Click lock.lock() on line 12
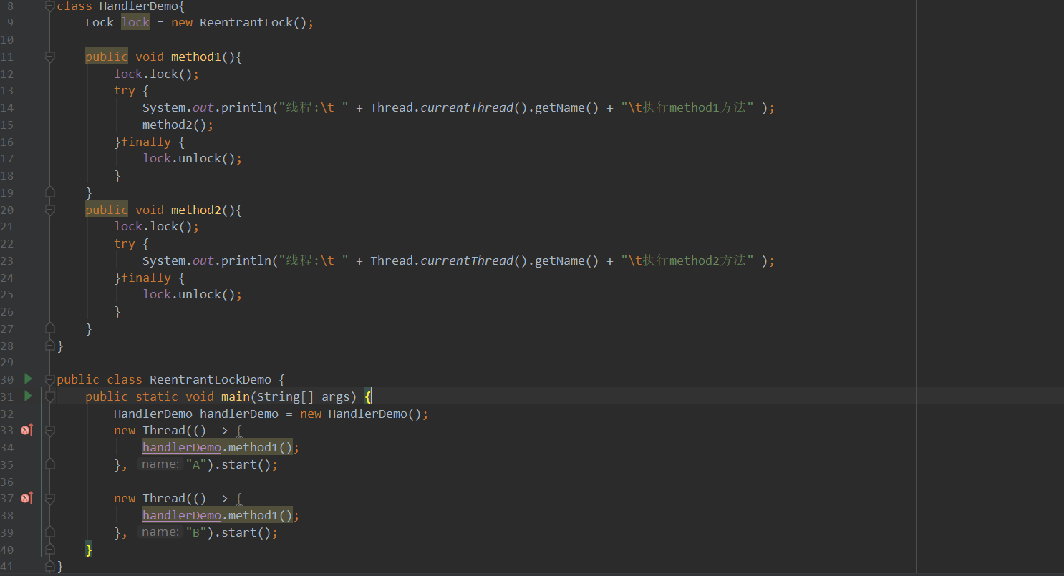This screenshot has width=1064, height=576. click(x=153, y=74)
